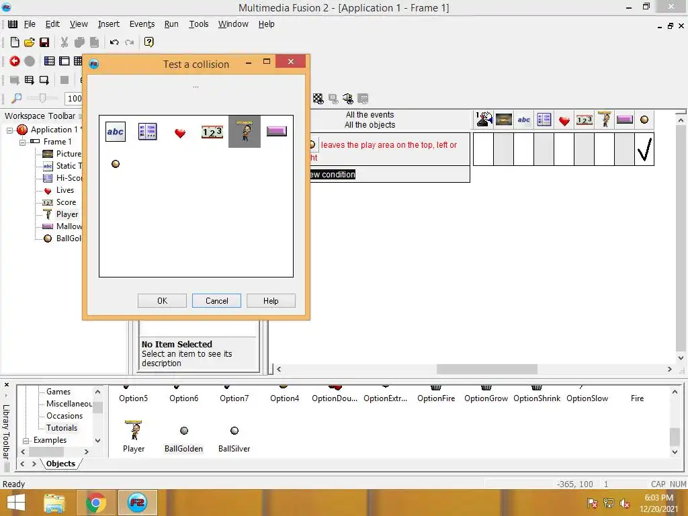This screenshot has height=516, width=688.
Task: Open Google Chrome from the taskbar
Action: (96, 503)
